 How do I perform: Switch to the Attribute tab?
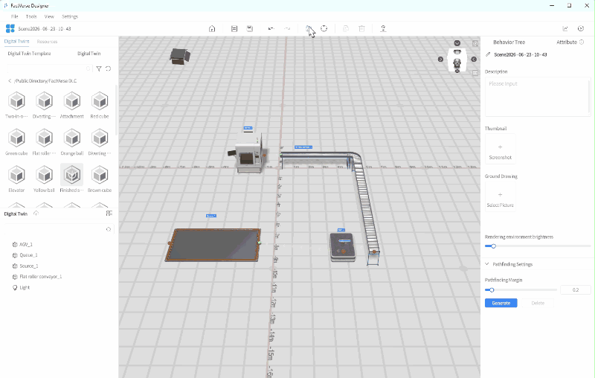click(x=567, y=42)
